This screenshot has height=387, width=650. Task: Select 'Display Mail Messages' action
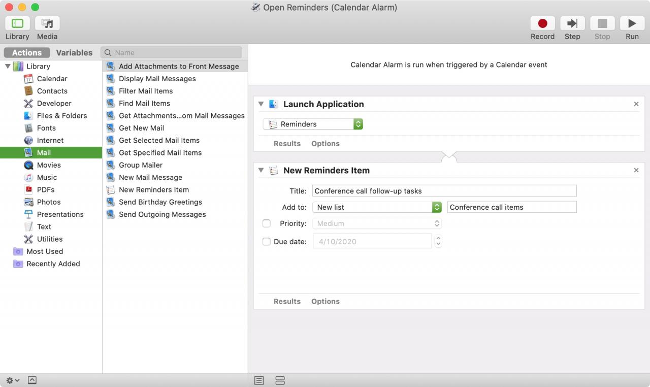click(175, 79)
